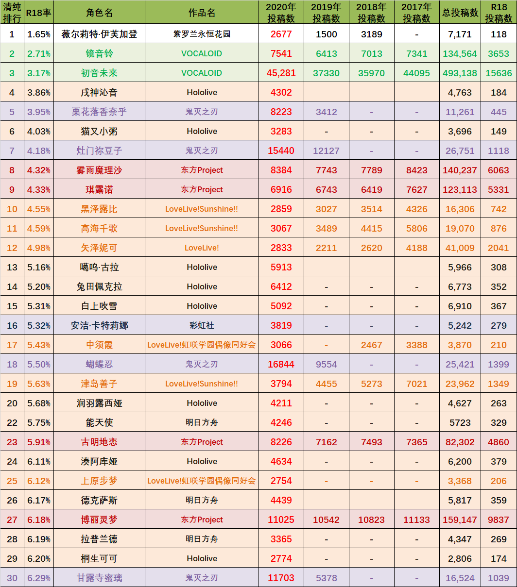Click the "戌神沁音" character cell
Image resolution: width=517 pixels, height=587 pixels.
pos(99,92)
